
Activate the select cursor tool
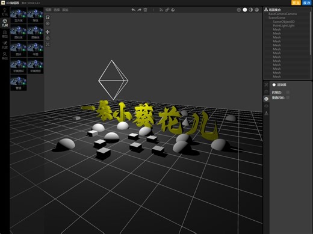(x=48, y=17)
